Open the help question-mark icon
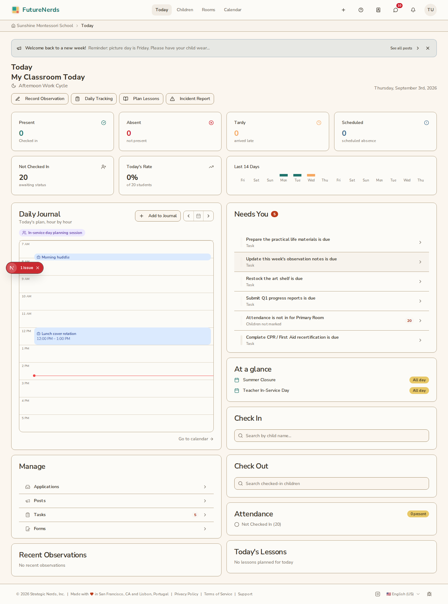Screen dimensions: 448x604 coord(361,10)
